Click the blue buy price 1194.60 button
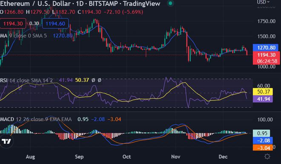Image resolution: width=281 pixels, height=164 pixels. pos(55,23)
